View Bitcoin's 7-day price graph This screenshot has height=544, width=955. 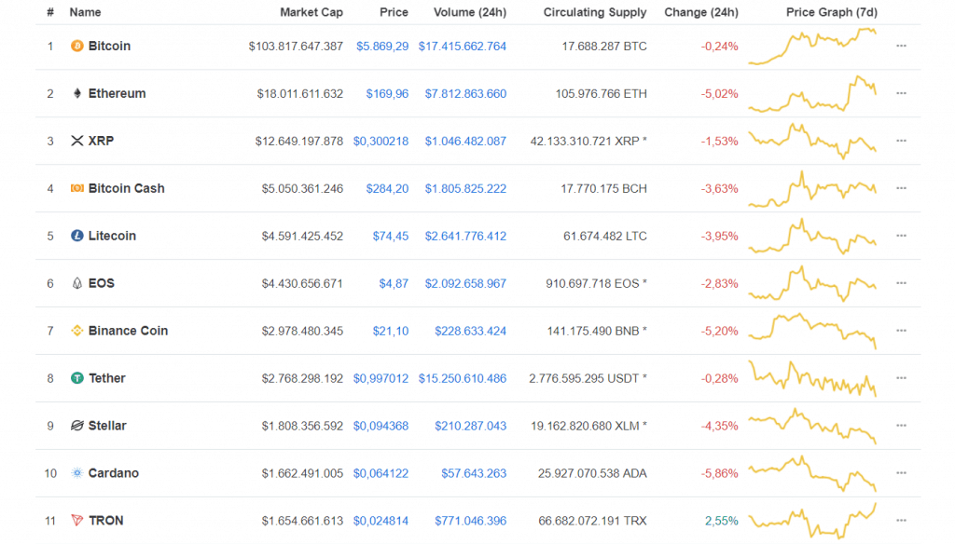coord(812,46)
